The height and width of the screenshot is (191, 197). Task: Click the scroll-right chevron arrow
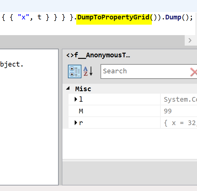(190, 40)
